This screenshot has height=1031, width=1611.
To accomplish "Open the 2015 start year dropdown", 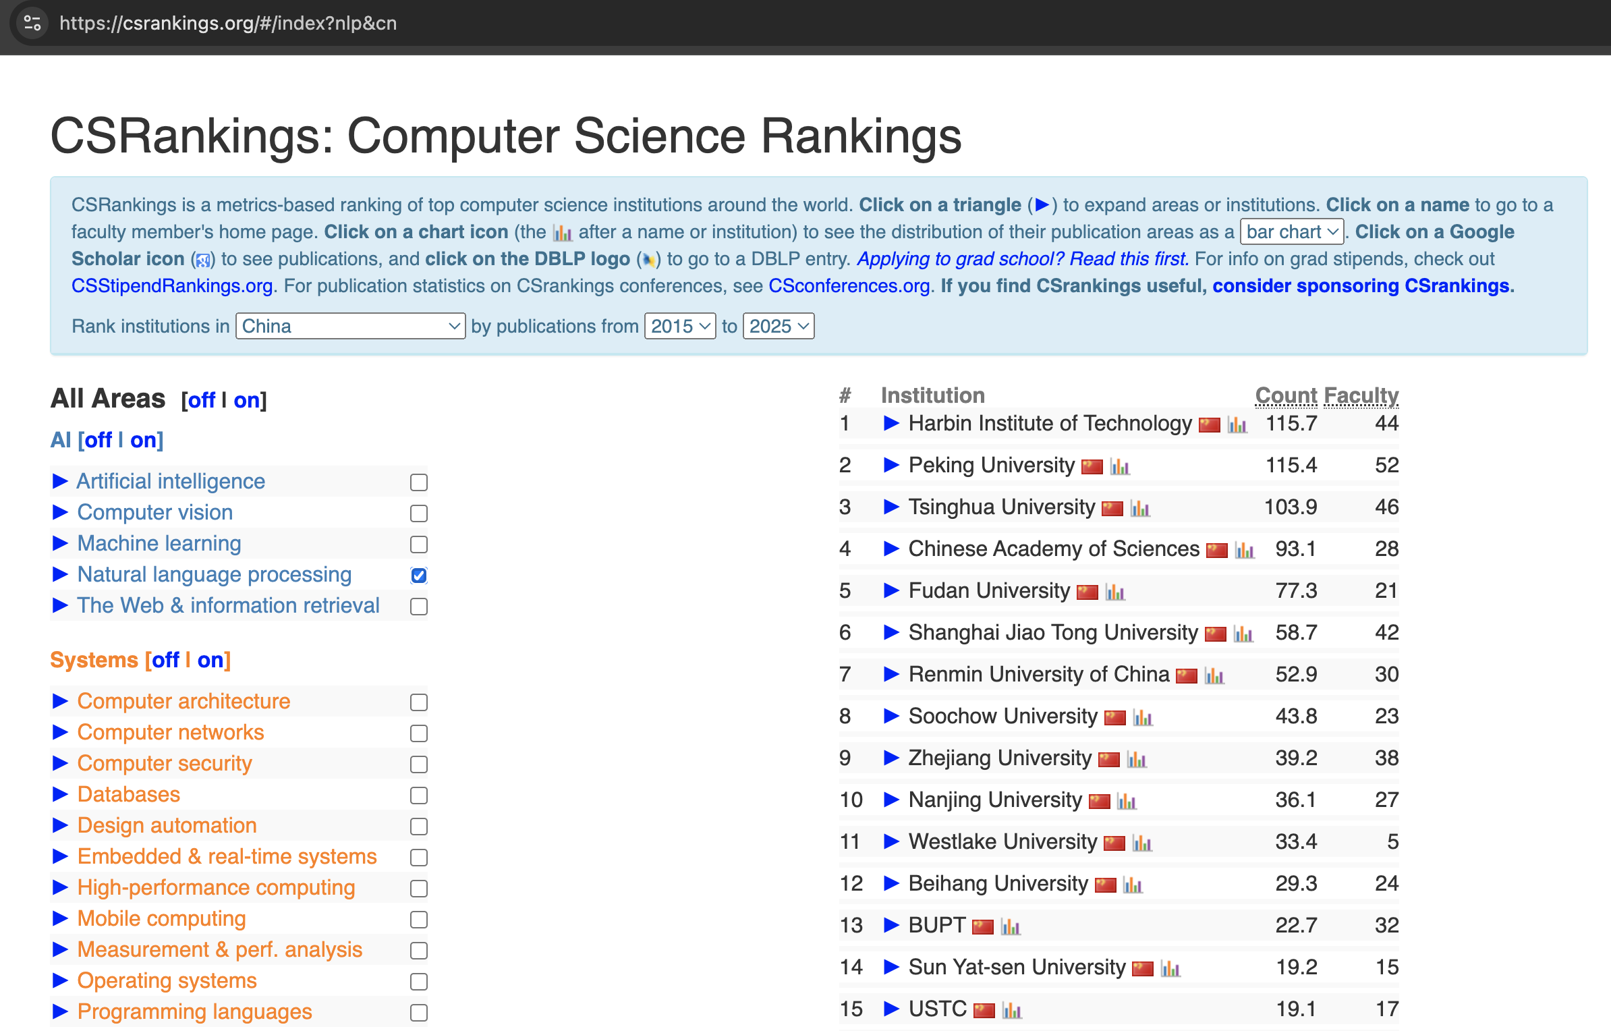I will 679,327.
